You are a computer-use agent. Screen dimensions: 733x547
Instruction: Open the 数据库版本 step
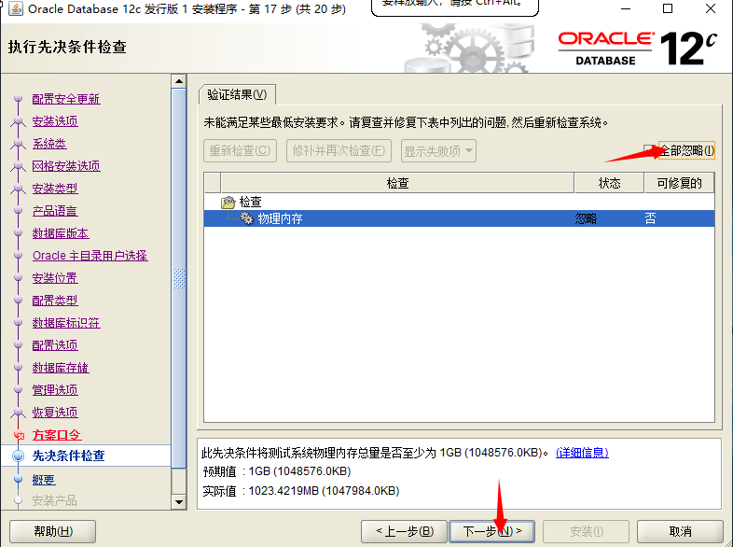tap(61, 233)
